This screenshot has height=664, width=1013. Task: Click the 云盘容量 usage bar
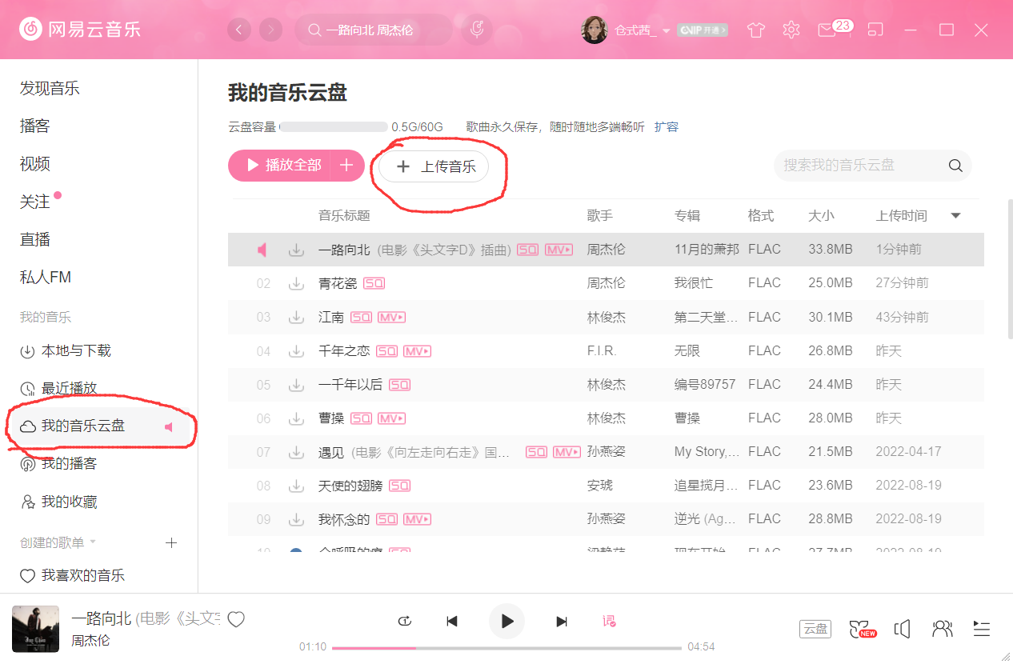point(333,126)
